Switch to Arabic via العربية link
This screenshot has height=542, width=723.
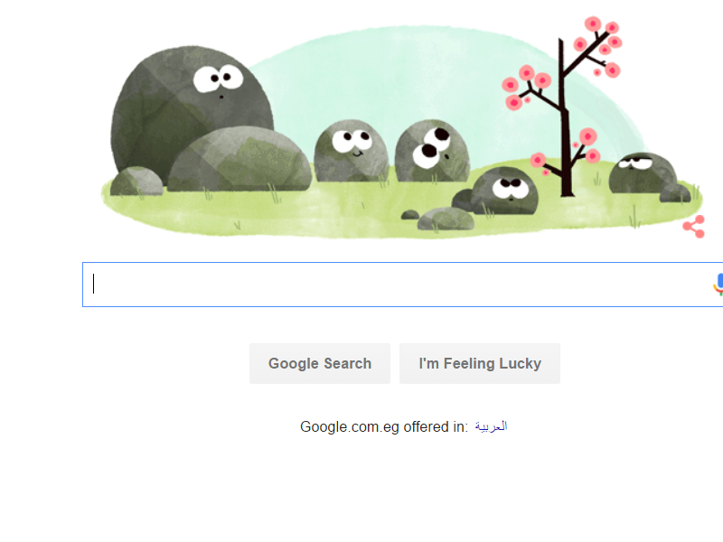tap(491, 426)
